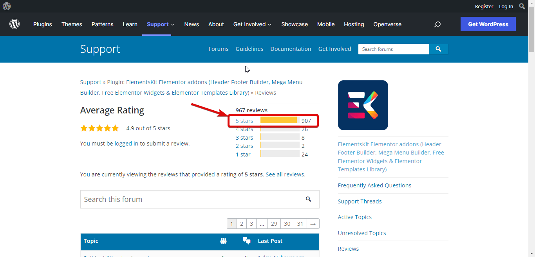The width and height of the screenshot is (535, 257).
Task: Click the Support heading title
Action: 100,49
